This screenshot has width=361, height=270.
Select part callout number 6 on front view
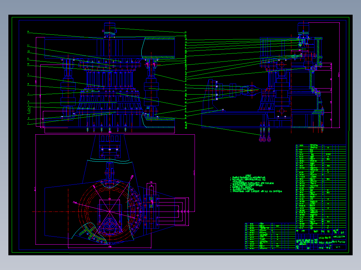click(28, 101)
